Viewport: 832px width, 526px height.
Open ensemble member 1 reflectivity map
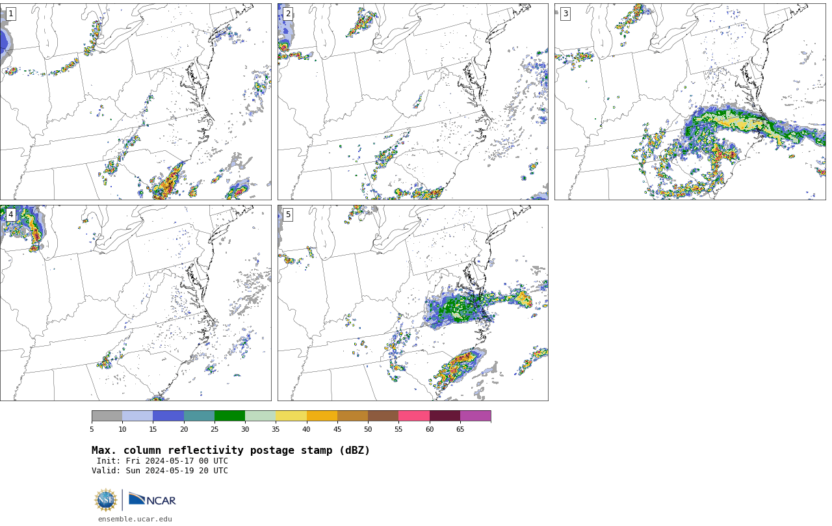[135, 101]
